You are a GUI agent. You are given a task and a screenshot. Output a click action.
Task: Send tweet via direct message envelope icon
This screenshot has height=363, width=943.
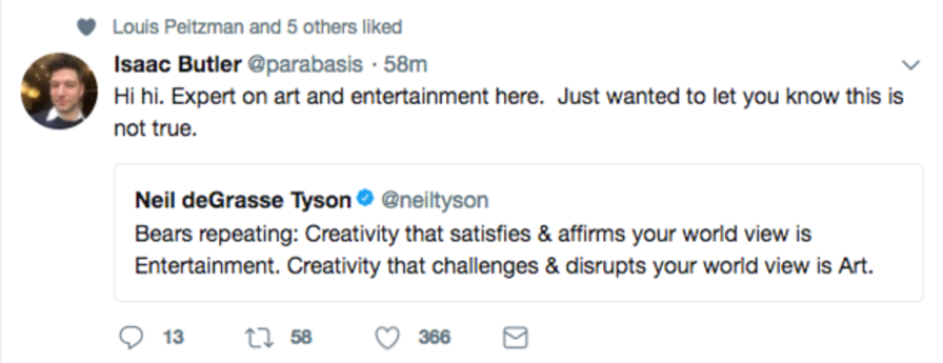coord(516,338)
